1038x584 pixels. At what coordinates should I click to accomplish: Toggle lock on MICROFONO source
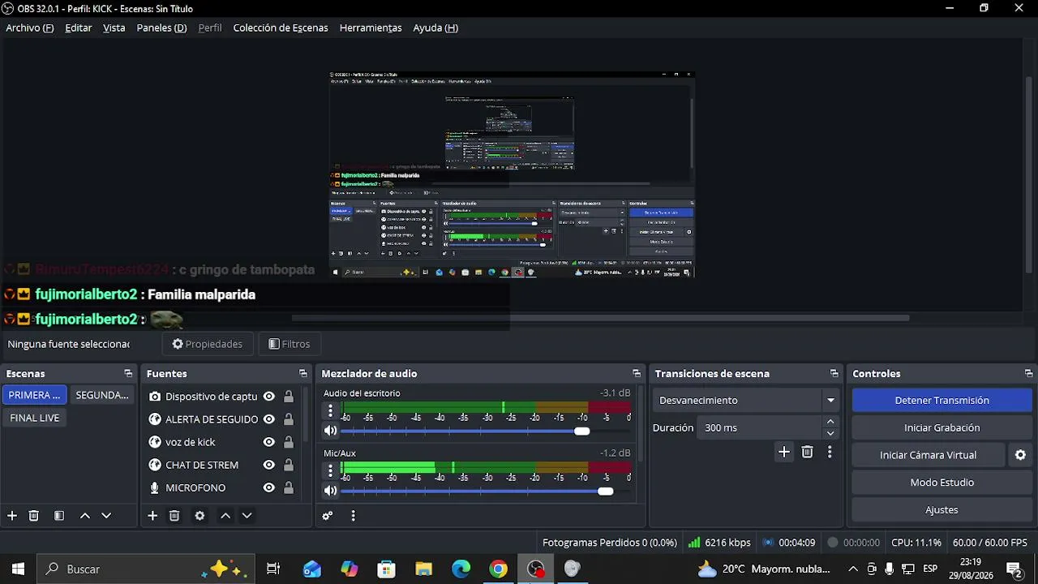click(x=289, y=487)
